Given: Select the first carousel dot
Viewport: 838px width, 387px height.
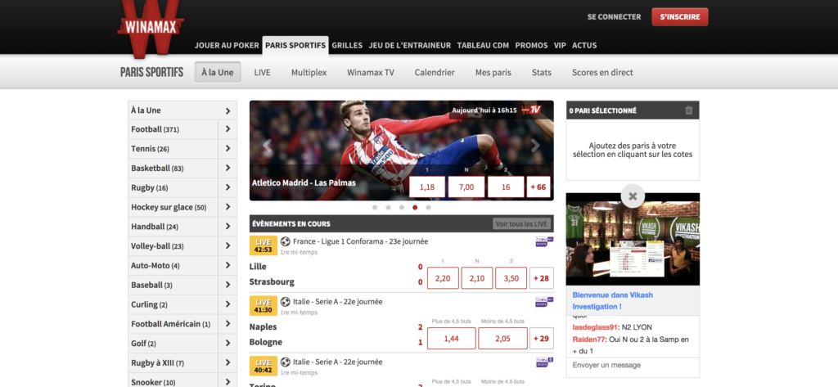Looking at the screenshot, I should (x=375, y=207).
